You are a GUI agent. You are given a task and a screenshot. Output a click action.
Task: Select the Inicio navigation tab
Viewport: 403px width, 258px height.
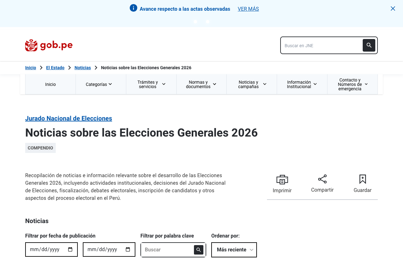tap(50, 84)
